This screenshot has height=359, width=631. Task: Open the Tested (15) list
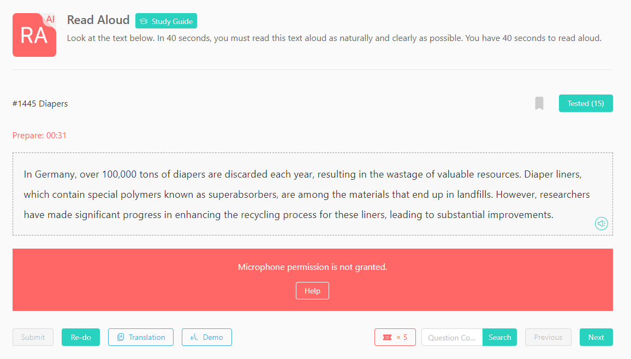pyautogui.click(x=585, y=103)
